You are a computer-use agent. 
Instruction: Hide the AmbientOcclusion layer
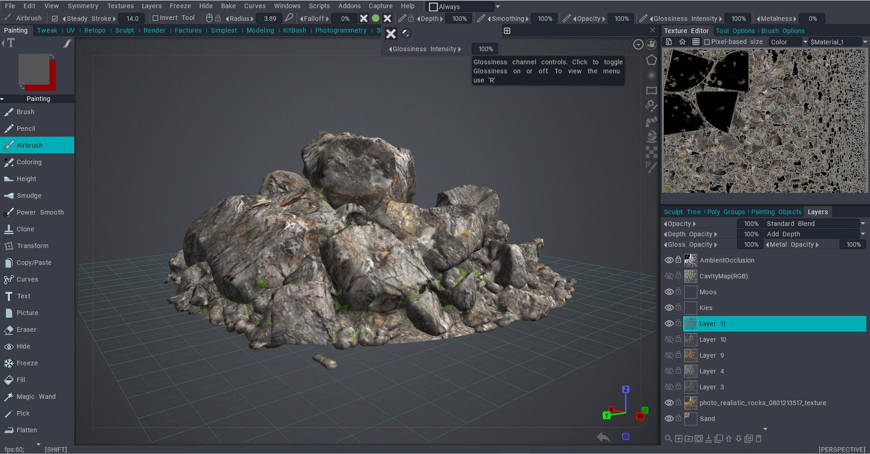click(669, 260)
